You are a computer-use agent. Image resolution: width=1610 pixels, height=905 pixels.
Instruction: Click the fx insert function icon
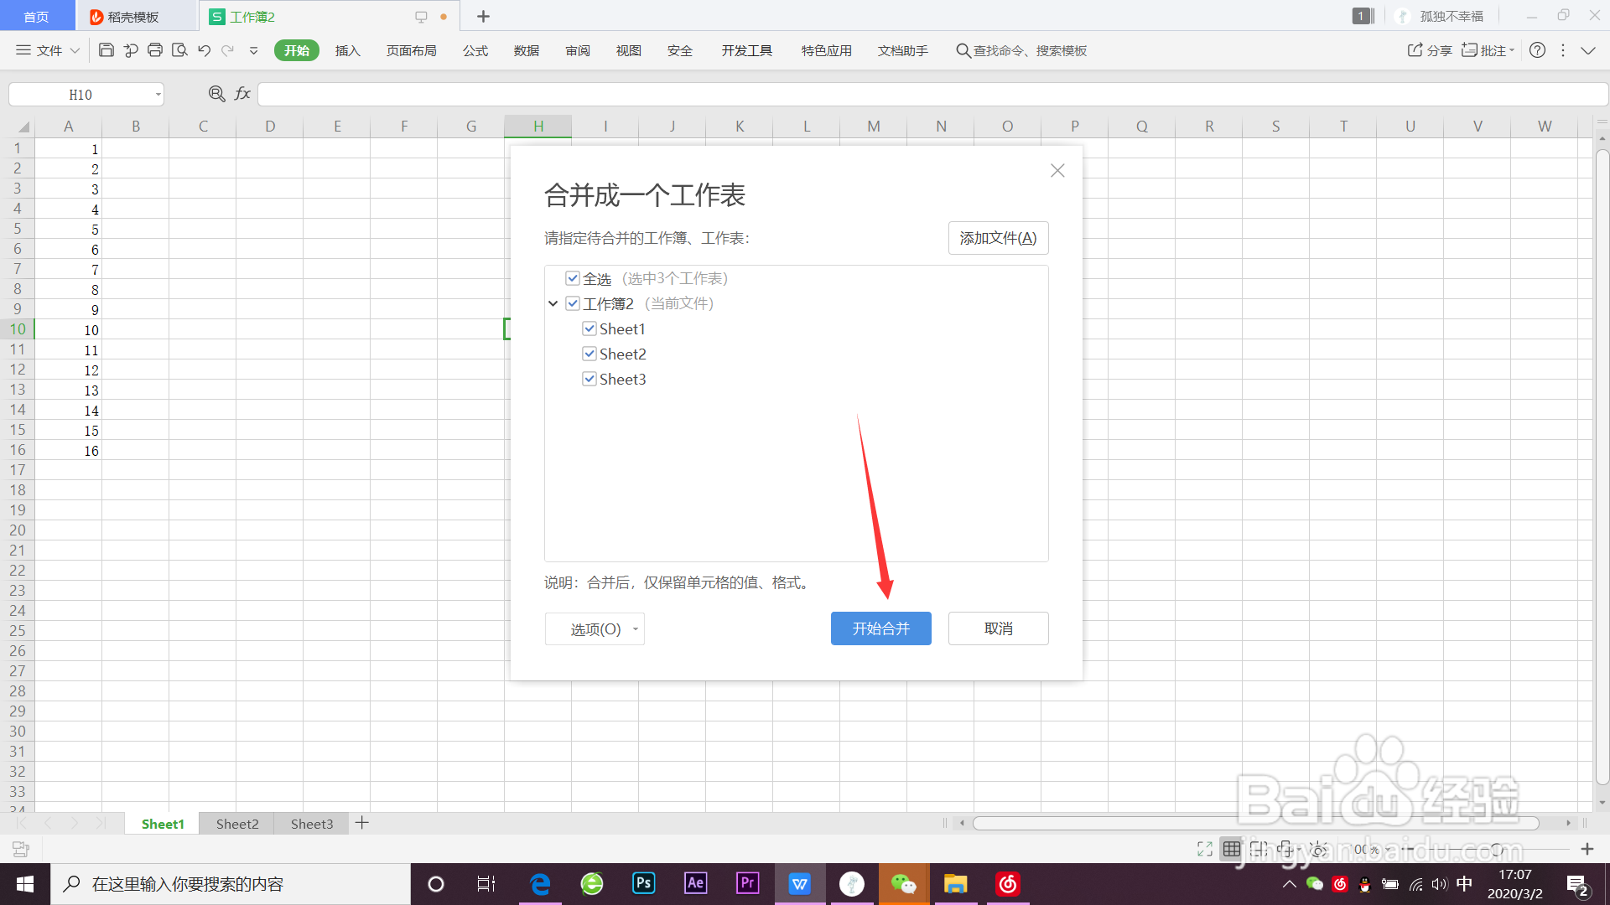pyautogui.click(x=241, y=94)
